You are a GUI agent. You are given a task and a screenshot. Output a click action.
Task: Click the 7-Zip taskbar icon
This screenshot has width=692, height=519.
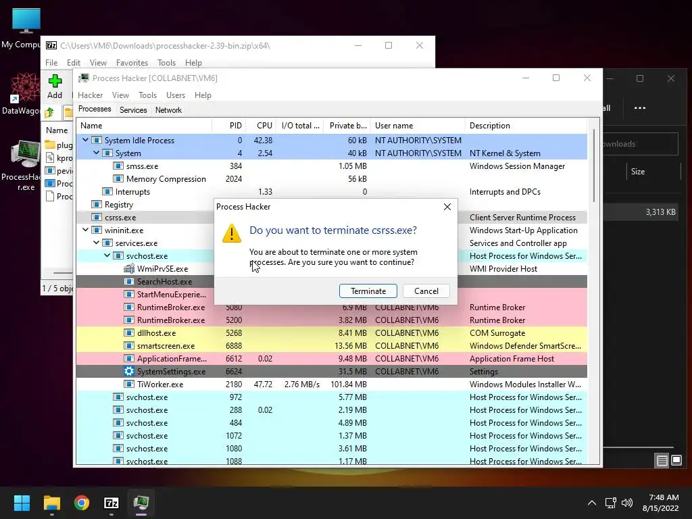pos(112,503)
